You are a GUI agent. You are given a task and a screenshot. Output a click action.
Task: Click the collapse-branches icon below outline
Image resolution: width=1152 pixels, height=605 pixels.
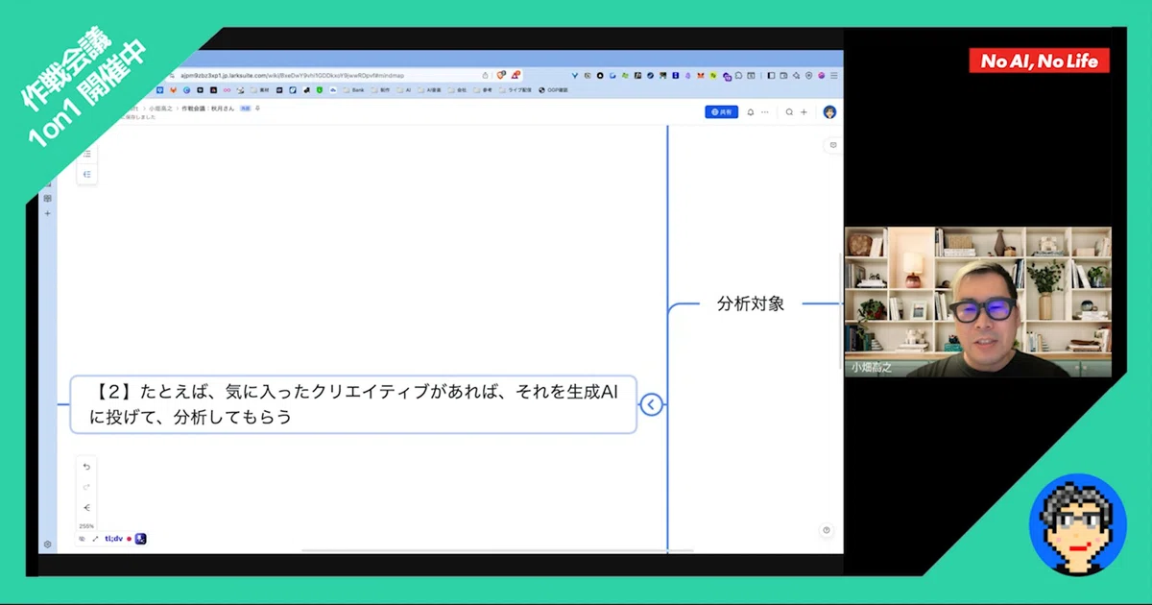point(86,174)
